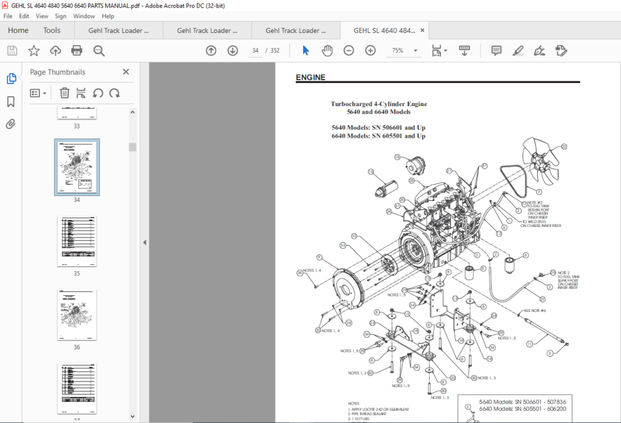Image resolution: width=621 pixels, height=423 pixels.
Task: Close the GEHL SL 4640 tab
Action: tap(422, 30)
